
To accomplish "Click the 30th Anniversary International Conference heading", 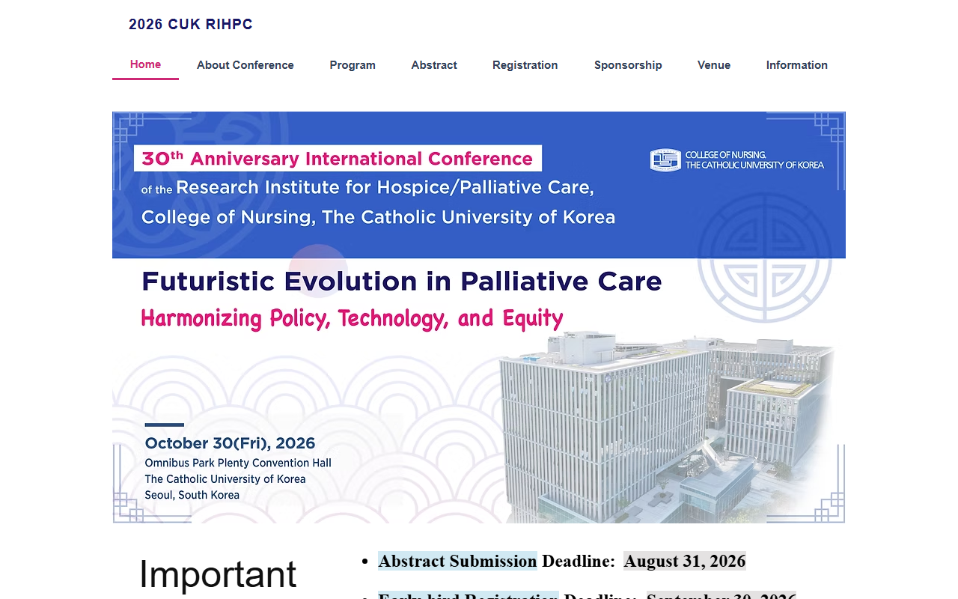I will 338,159.
